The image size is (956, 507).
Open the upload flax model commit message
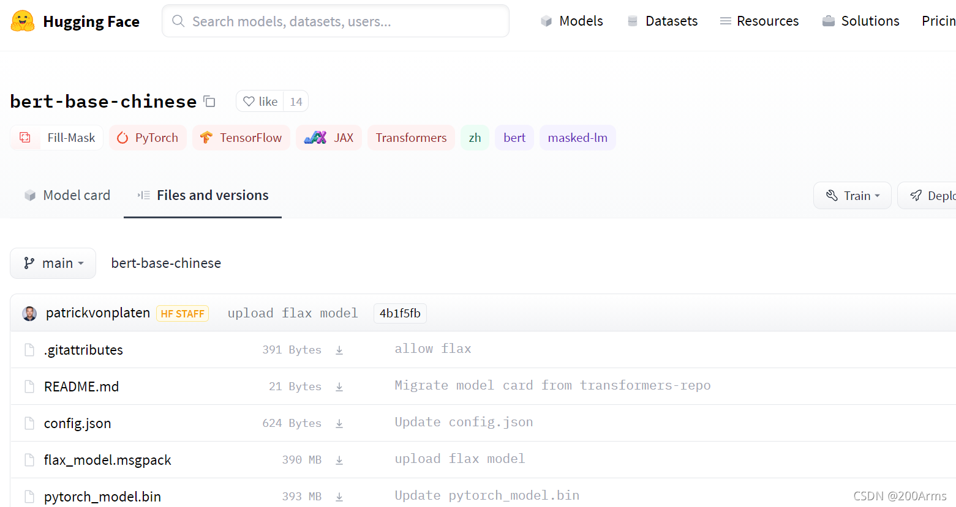pos(293,313)
